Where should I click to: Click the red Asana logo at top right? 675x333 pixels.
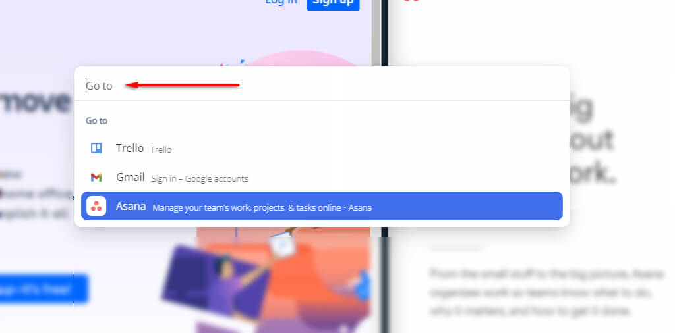coord(411,1)
